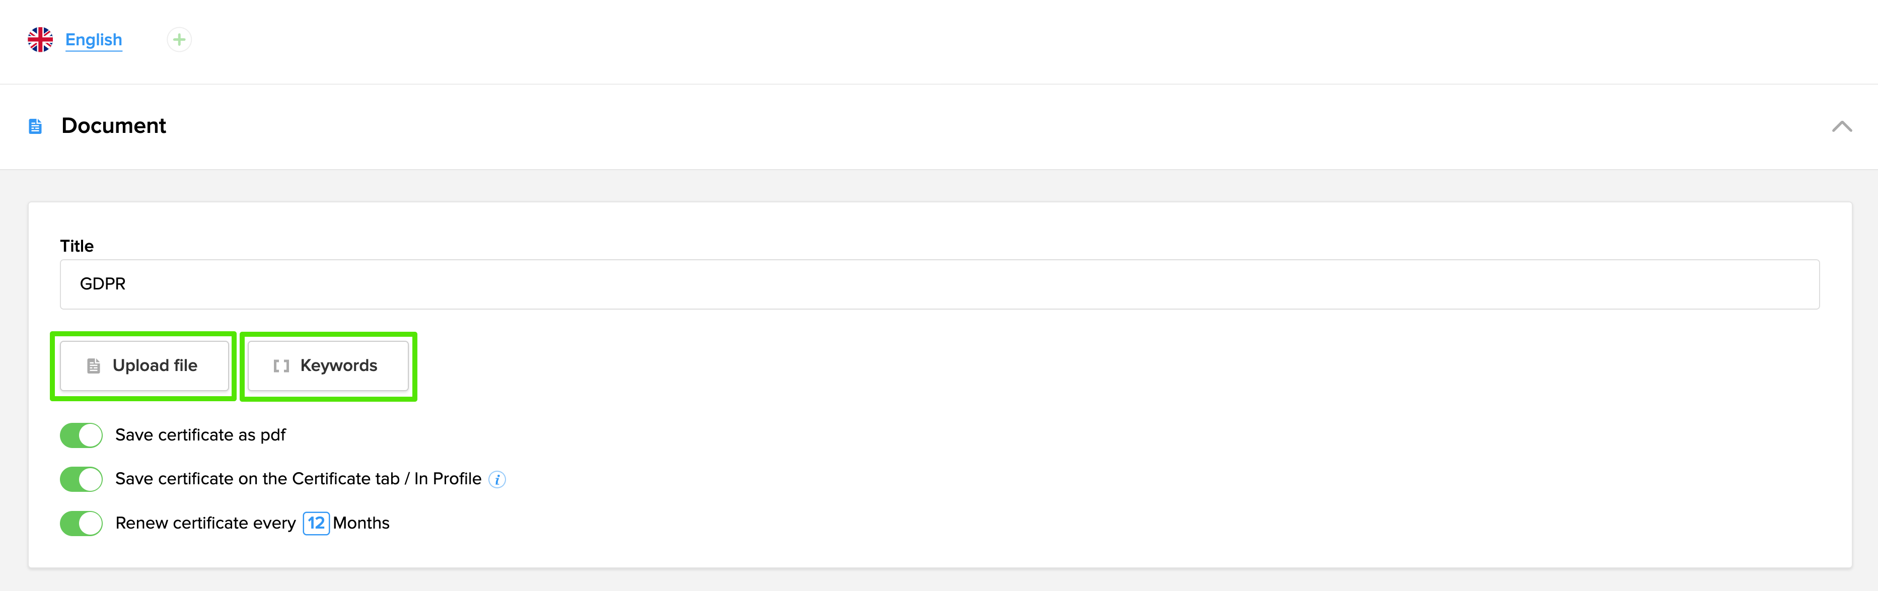Click the blue Document section icon

point(35,126)
